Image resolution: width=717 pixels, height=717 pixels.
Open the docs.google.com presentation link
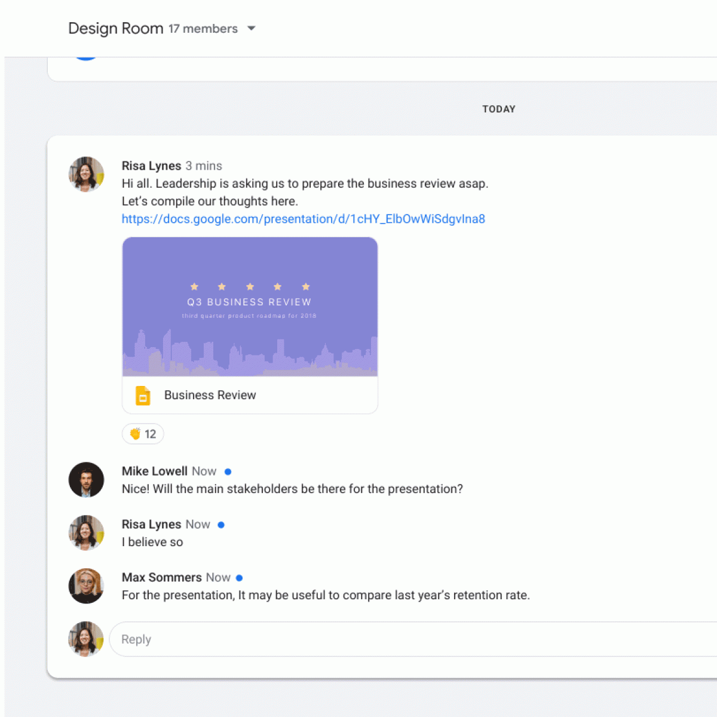303,219
